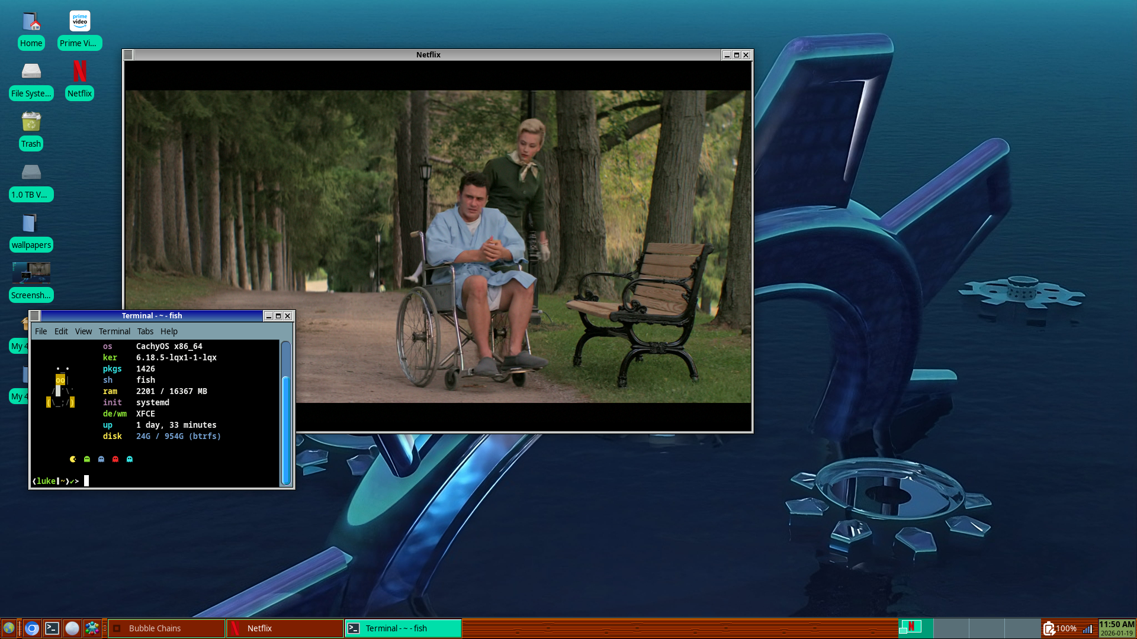Viewport: 1137px width, 639px height.
Task: Open the applications menu globe icon
Action: tap(9, 628)
